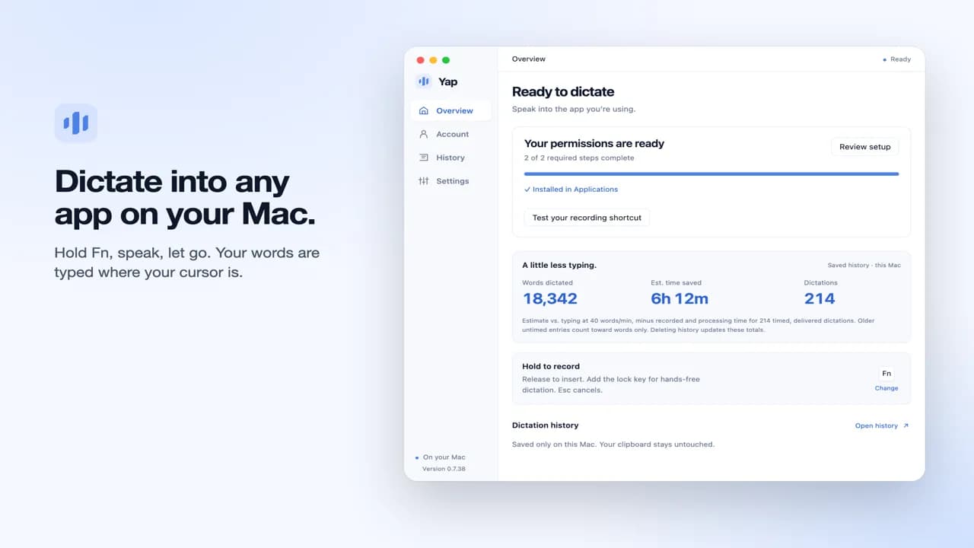Click the Overview title in the top bar
Viewport: 974px width, 548px height.
[x=529, y=59]
